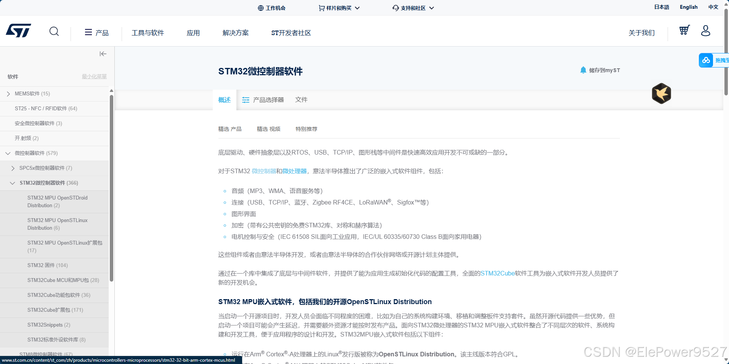Screen dimensions: 729x364
Task: Follow the 微控制器 hyperlink in the paragraph
Action: 264,171
